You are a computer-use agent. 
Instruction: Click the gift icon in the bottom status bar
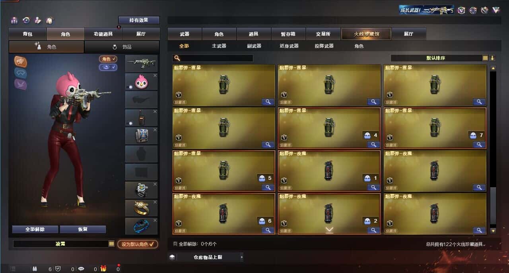point(103,269)
